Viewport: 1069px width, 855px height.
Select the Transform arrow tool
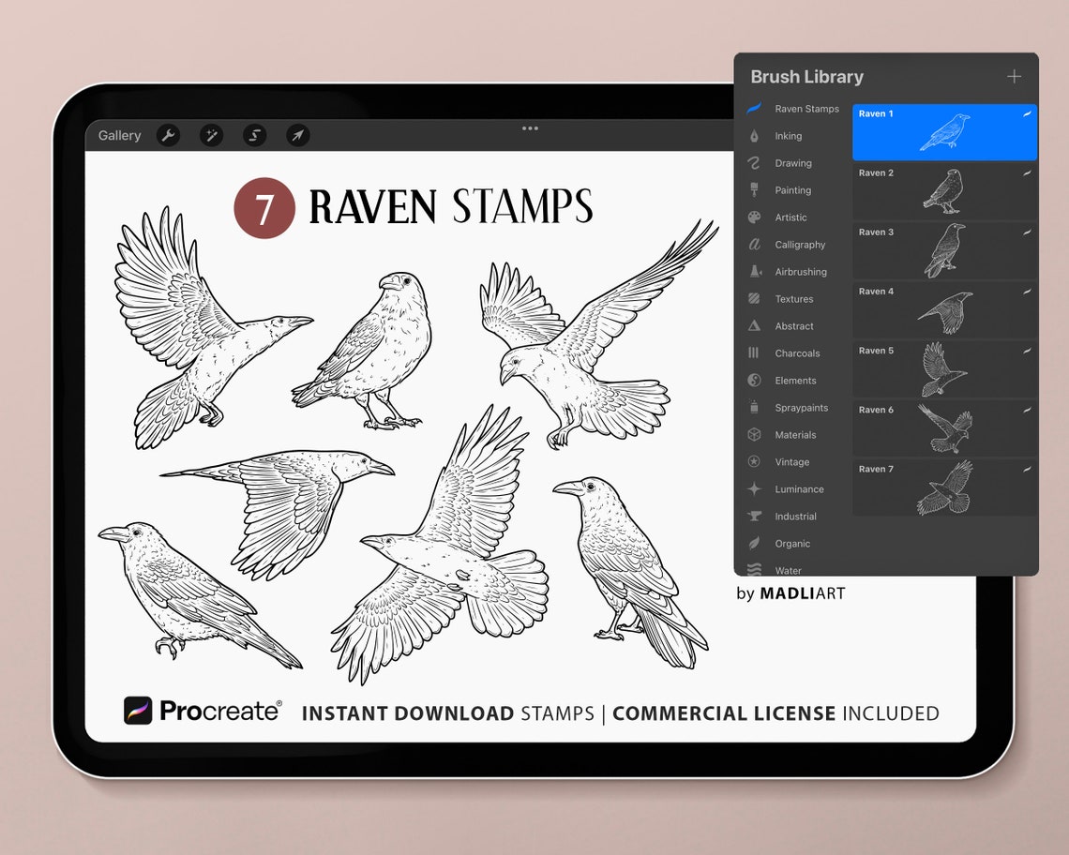(x=297, y=135)
